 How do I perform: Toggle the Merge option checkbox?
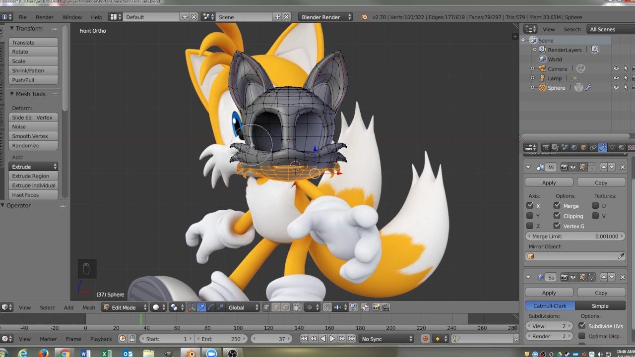tap(557, 205)
